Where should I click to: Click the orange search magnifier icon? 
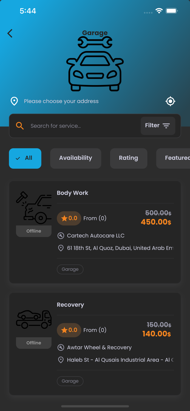click(19, 126)
